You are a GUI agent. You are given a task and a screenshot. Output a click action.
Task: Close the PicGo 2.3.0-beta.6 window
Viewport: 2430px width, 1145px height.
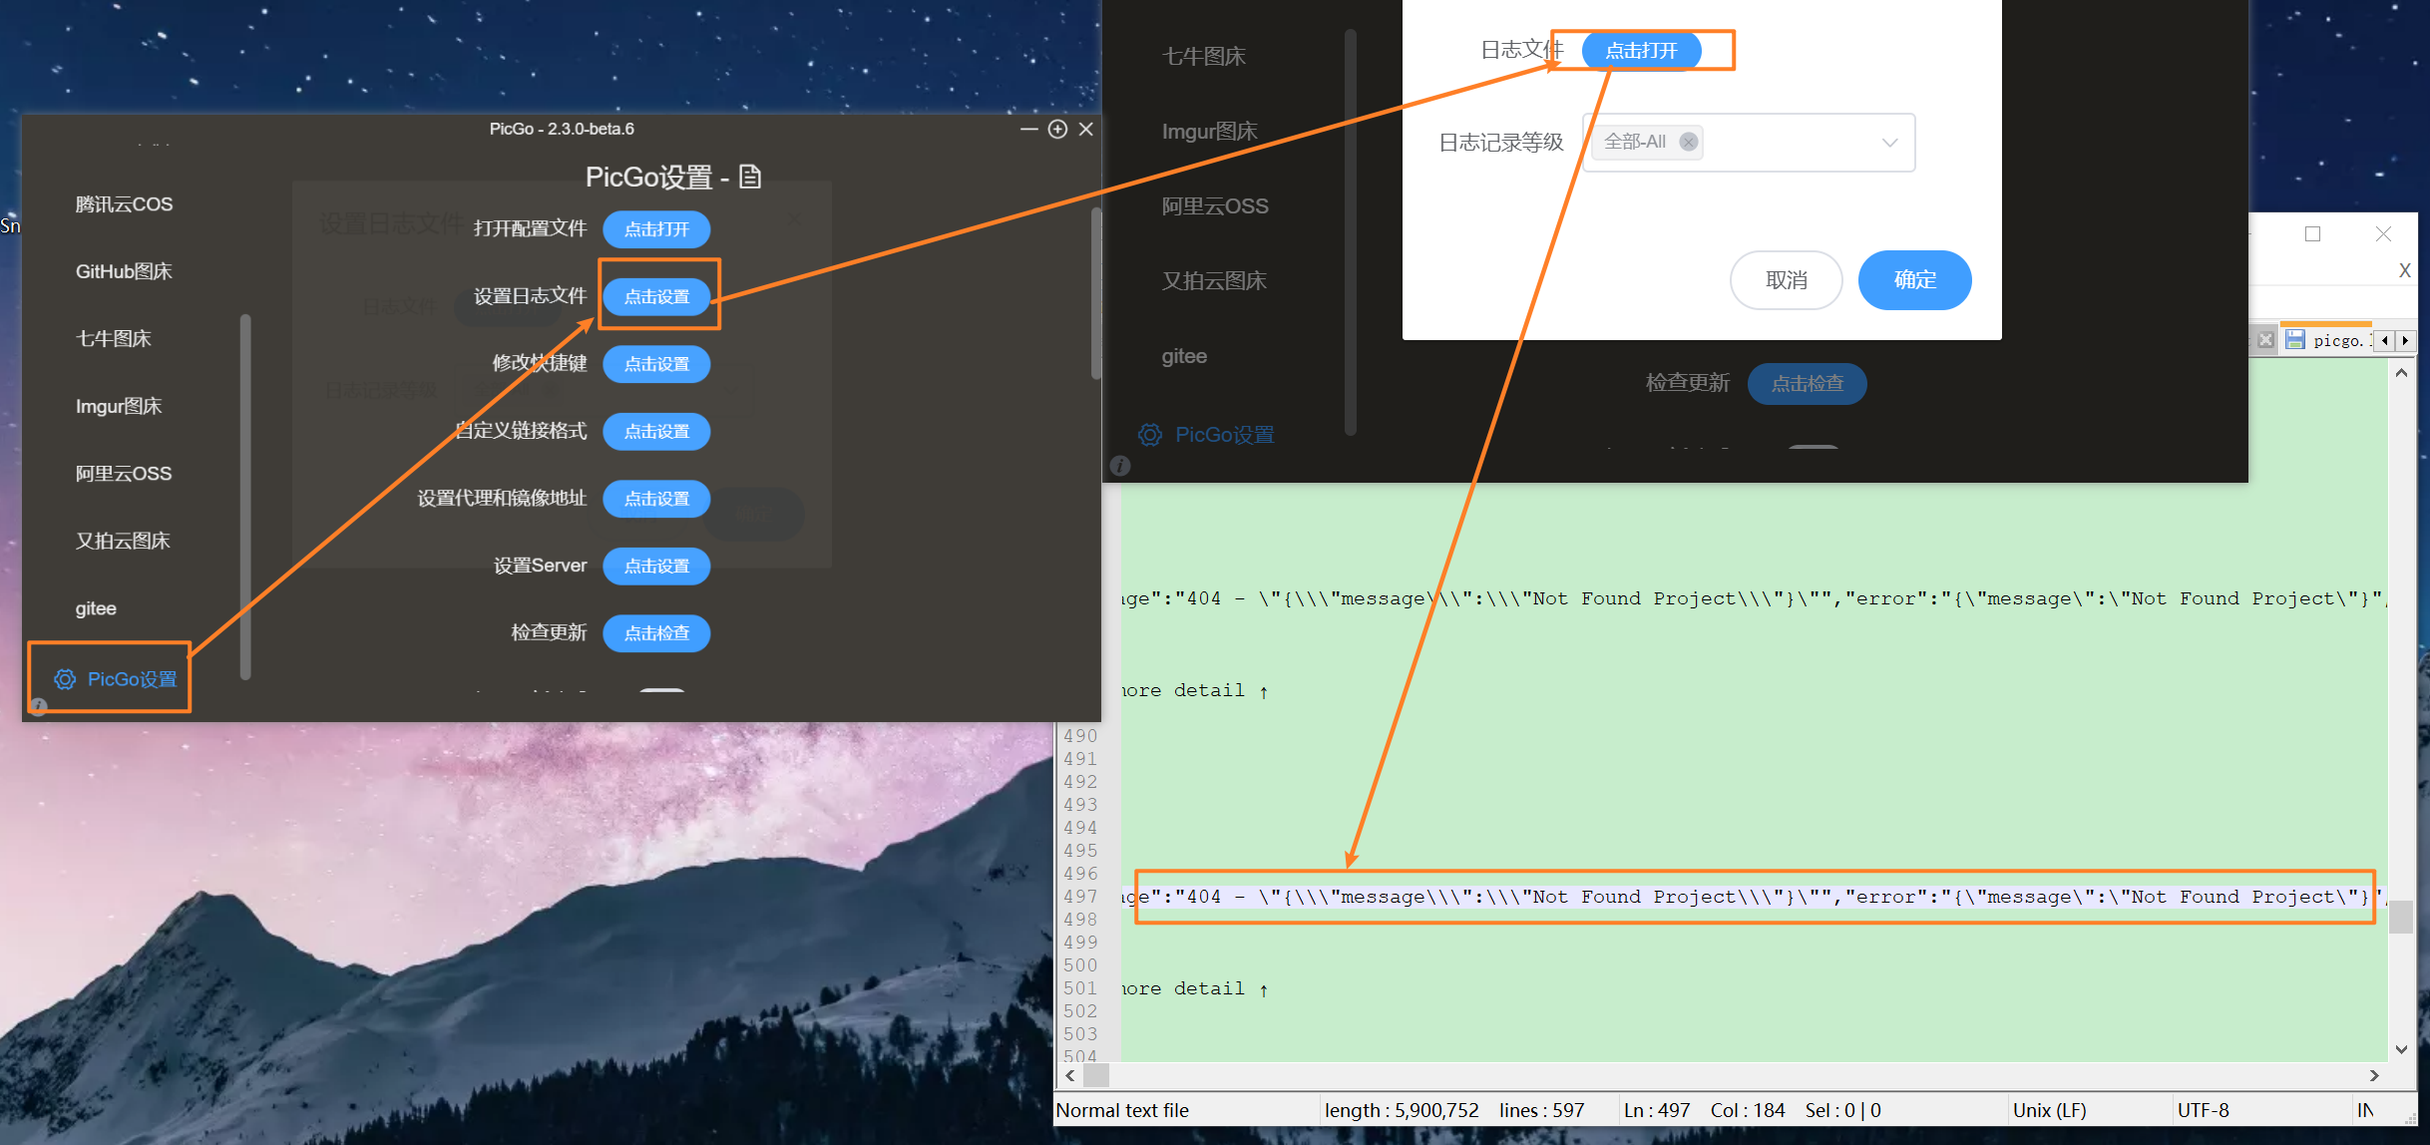tap(1086, 129)
